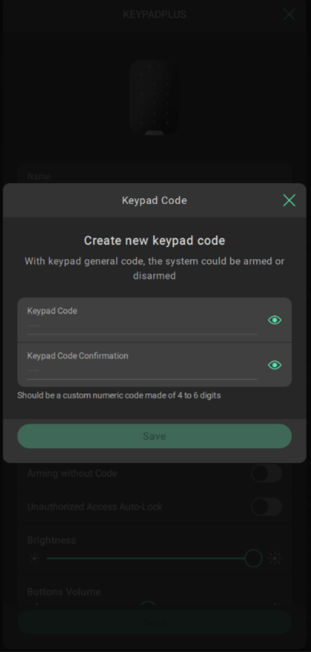Close the Keypad Code dialog
This screenshot has height=652, width=311.
(289, 201)
